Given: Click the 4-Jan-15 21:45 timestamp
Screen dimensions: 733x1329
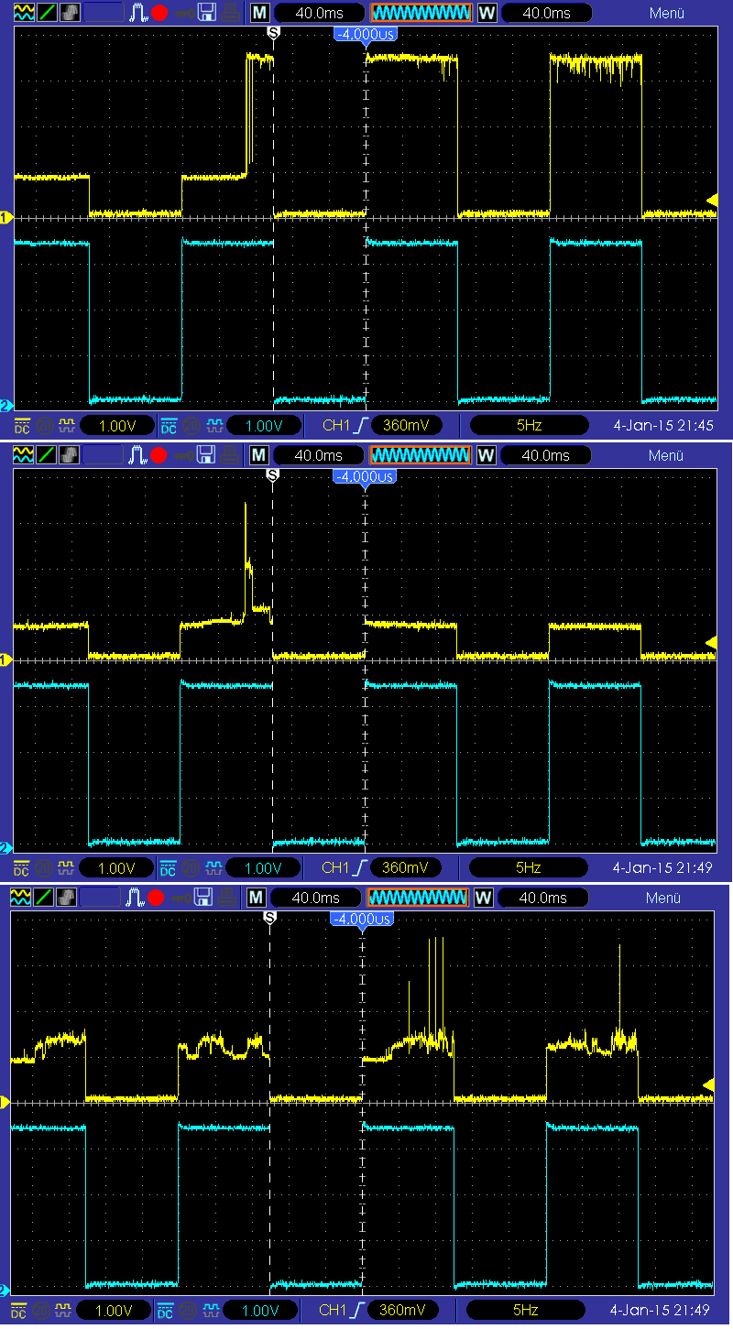Looking at the screenshot, I should click(x=662, y=426).
